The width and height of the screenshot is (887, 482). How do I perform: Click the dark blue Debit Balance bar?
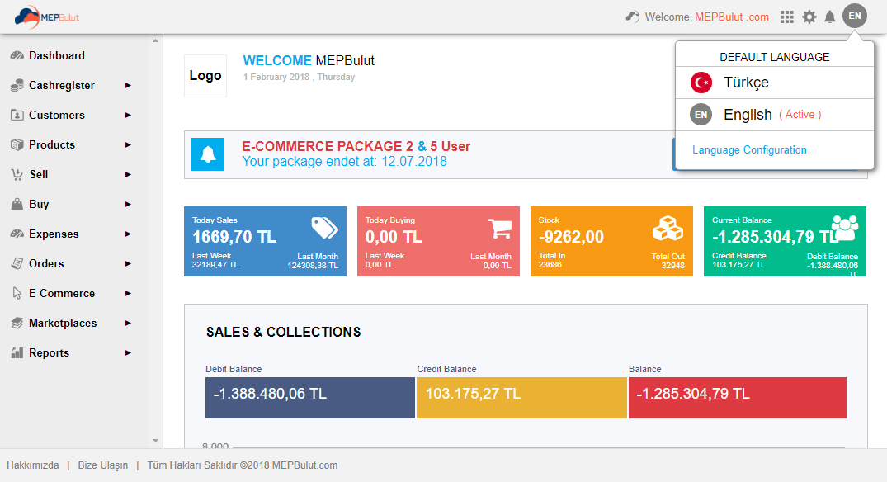click(x=310, y=398)
